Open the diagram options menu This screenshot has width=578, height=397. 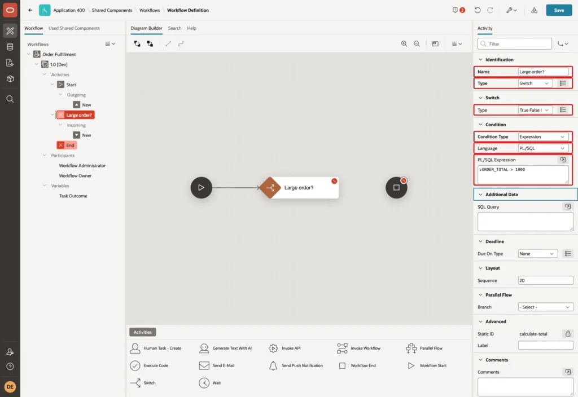[457, 43]
